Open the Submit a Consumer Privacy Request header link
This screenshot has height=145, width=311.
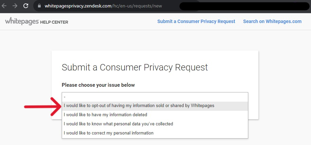(196, 21)
